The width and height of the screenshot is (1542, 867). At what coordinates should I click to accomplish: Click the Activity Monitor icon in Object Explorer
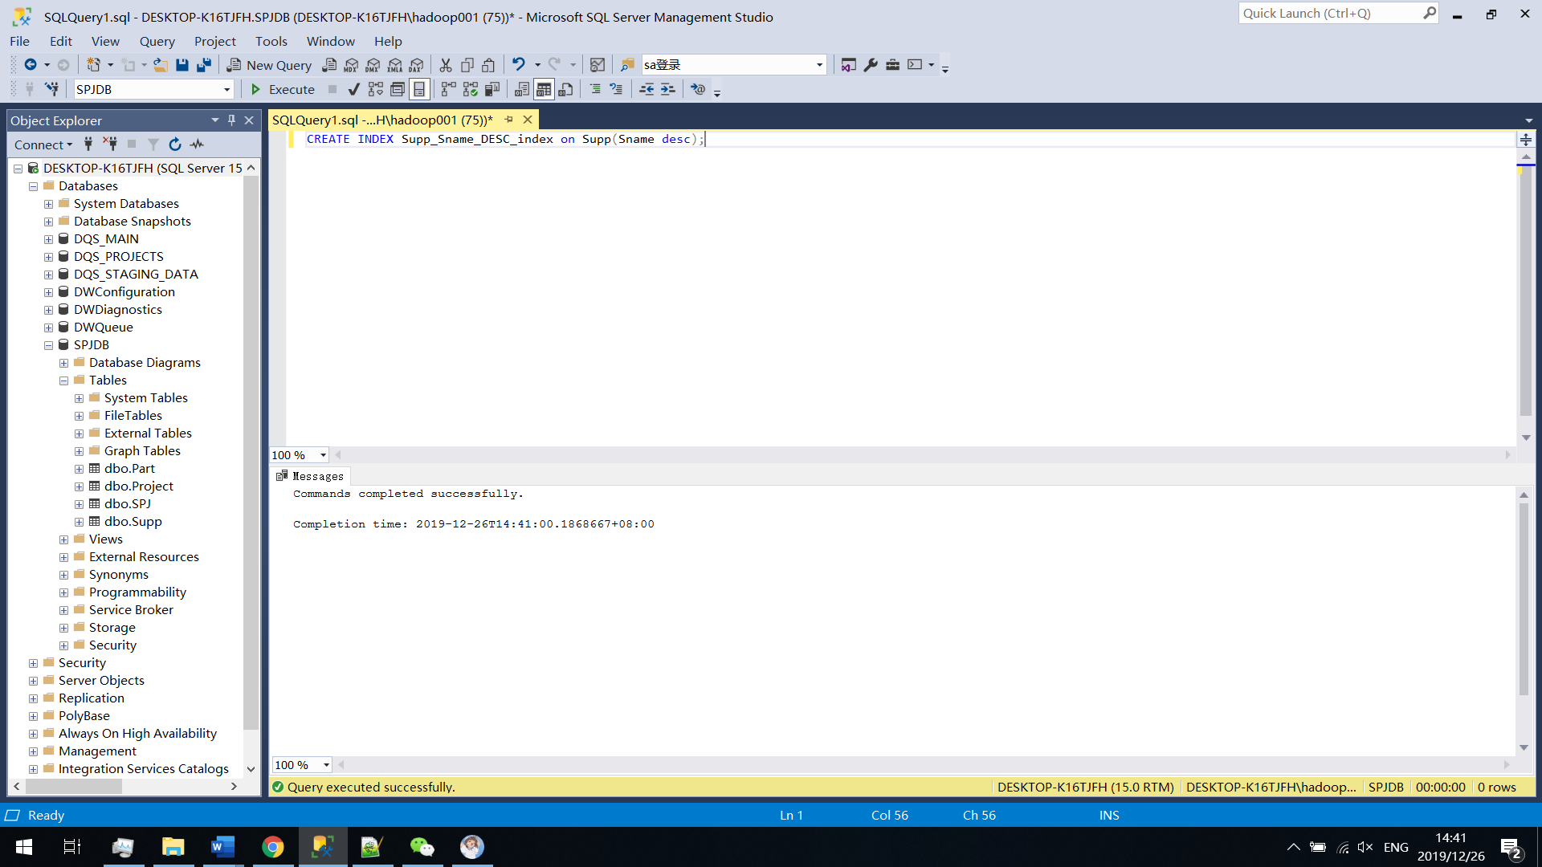tap(197, 144)
